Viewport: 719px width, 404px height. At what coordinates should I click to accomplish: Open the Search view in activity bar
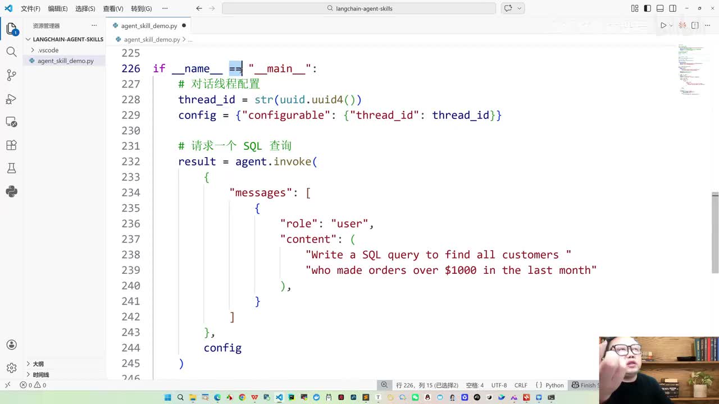11,52
